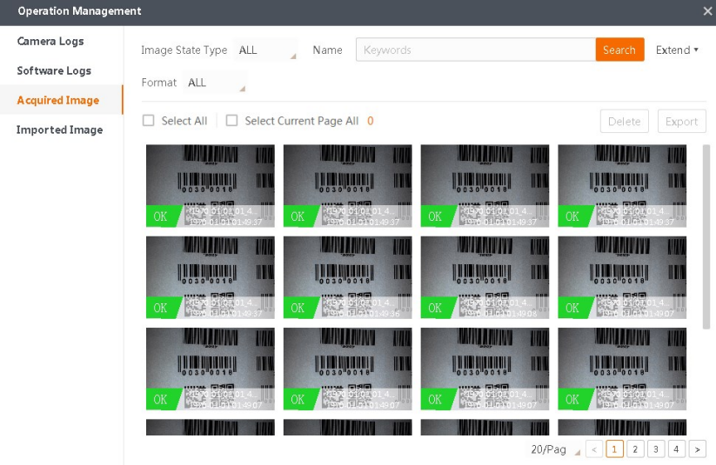Select fourth thumbnail in second row

tap(622, 277)
